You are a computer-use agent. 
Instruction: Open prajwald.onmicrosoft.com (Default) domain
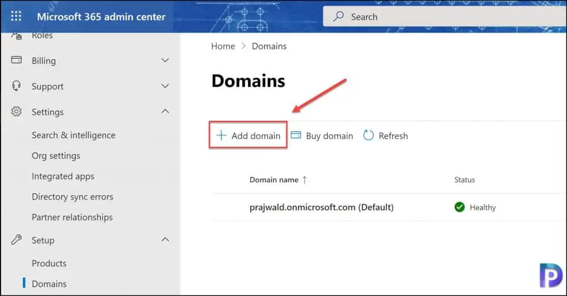click(x=322, y=207)
